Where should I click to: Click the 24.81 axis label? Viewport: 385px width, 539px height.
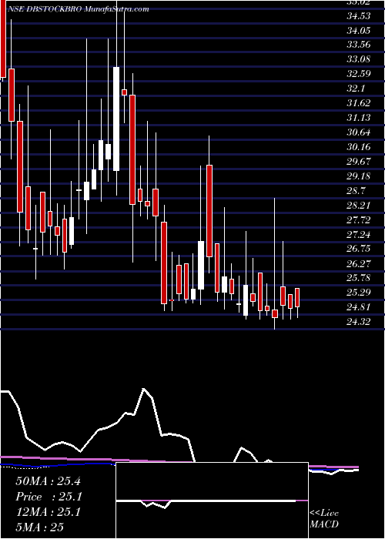point(359,307)
